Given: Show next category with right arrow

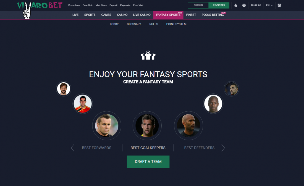Looking at the screenshot, I should tap(223, 148).
